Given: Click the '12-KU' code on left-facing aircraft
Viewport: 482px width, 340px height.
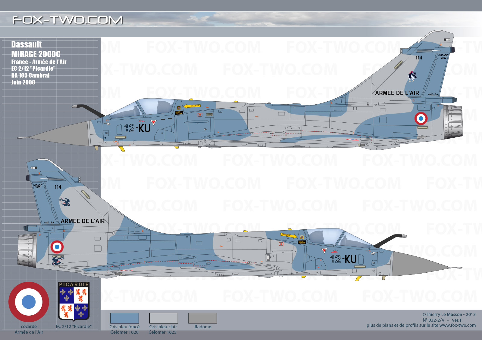Looking at the screenshot, I should [x=137, y=128].
